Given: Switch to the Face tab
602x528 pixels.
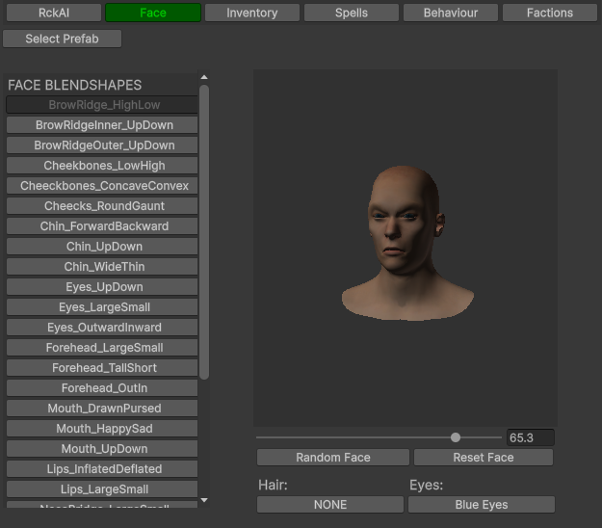Looking at the screenshot, I should [153, 13].
